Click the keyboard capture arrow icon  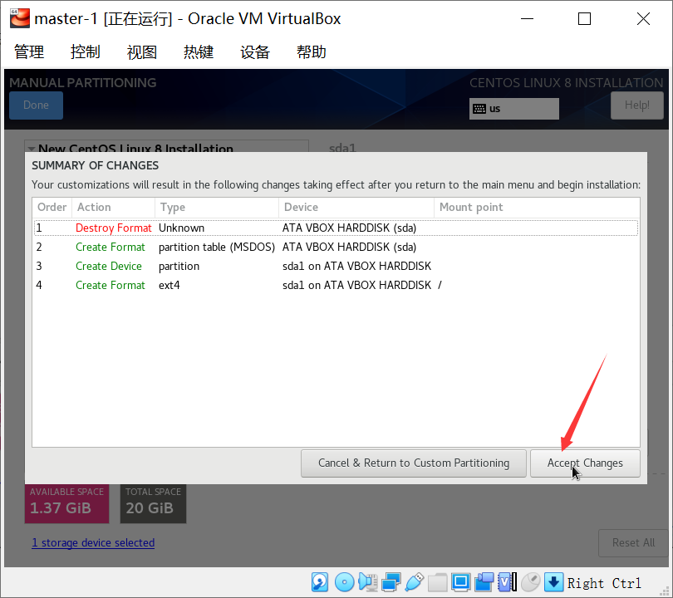coord(553,582)
